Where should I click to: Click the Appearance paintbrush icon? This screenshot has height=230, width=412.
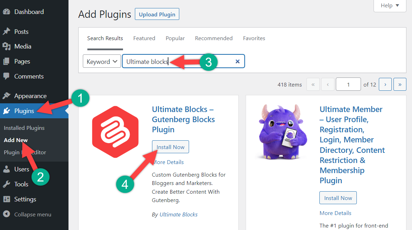pos(7,96)
